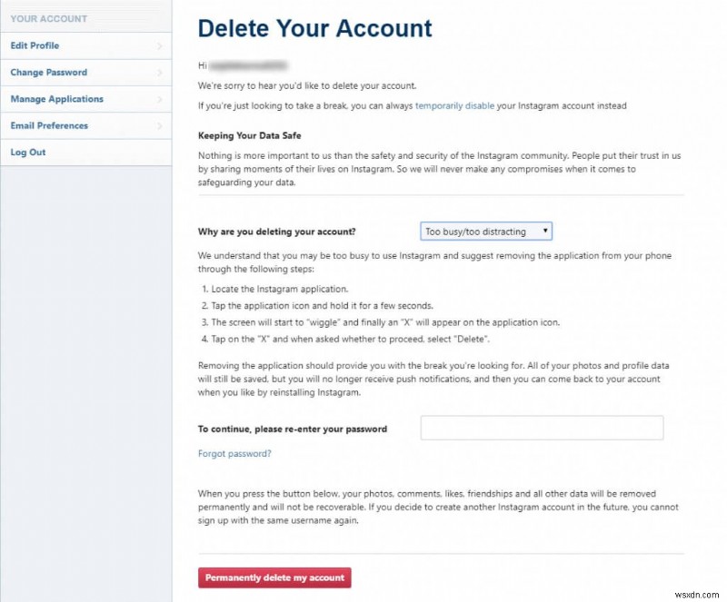Focus the re-enter password field
Screen dimensions: 727x602
click(x=542, y=428)
